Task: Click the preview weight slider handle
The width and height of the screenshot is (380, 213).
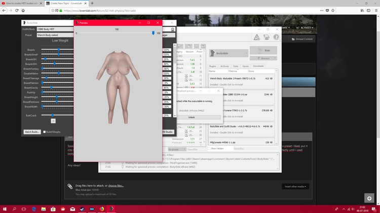Action: 153,33
